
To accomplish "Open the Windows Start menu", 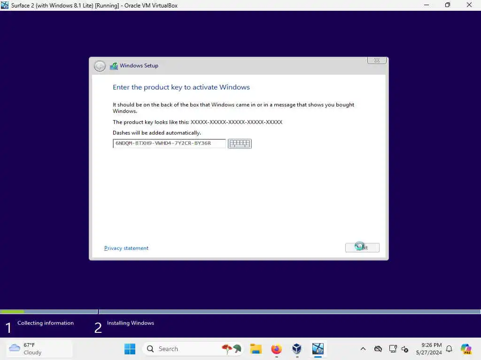I will (130, 349).
